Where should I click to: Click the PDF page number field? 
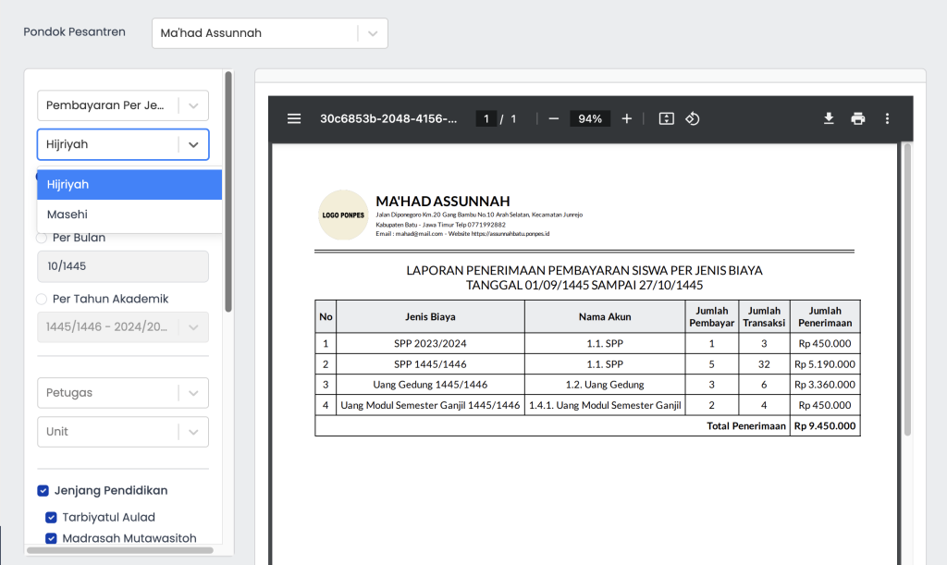486,119
